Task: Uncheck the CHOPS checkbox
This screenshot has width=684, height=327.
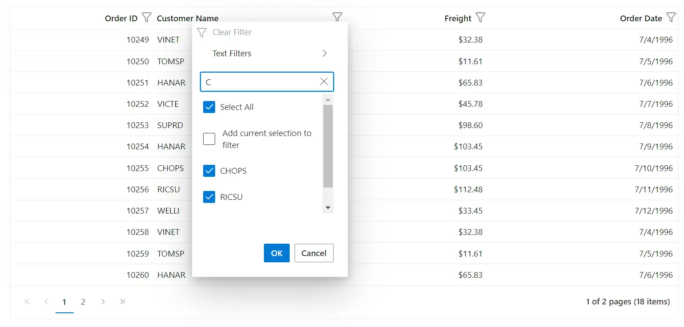Action: tap(209, 171)
